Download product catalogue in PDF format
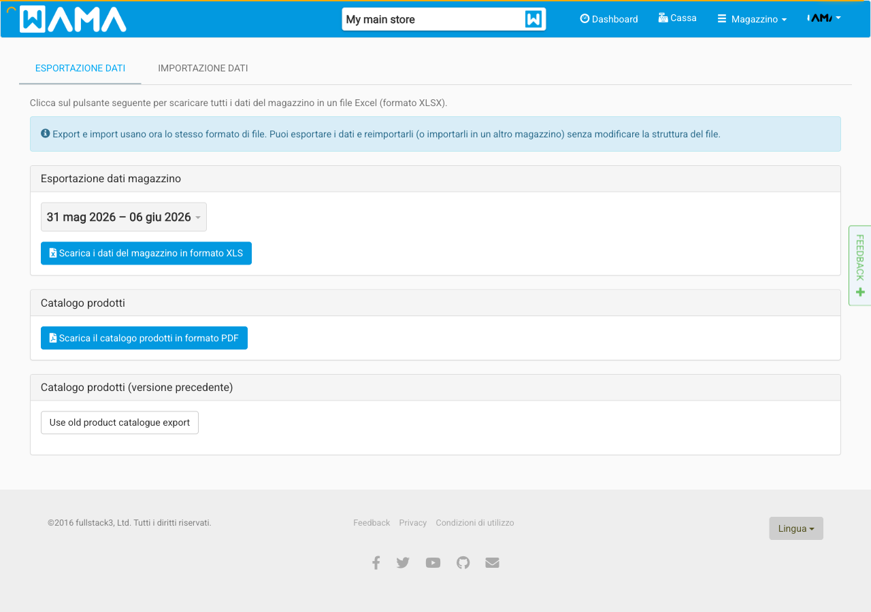The height and width of the screenshot is (612, 871). point(144,338)
